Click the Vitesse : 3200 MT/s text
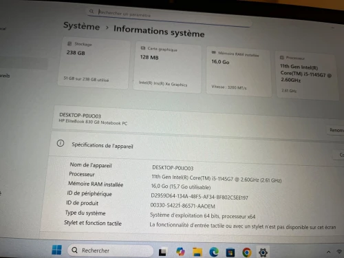 click(229, 87)
